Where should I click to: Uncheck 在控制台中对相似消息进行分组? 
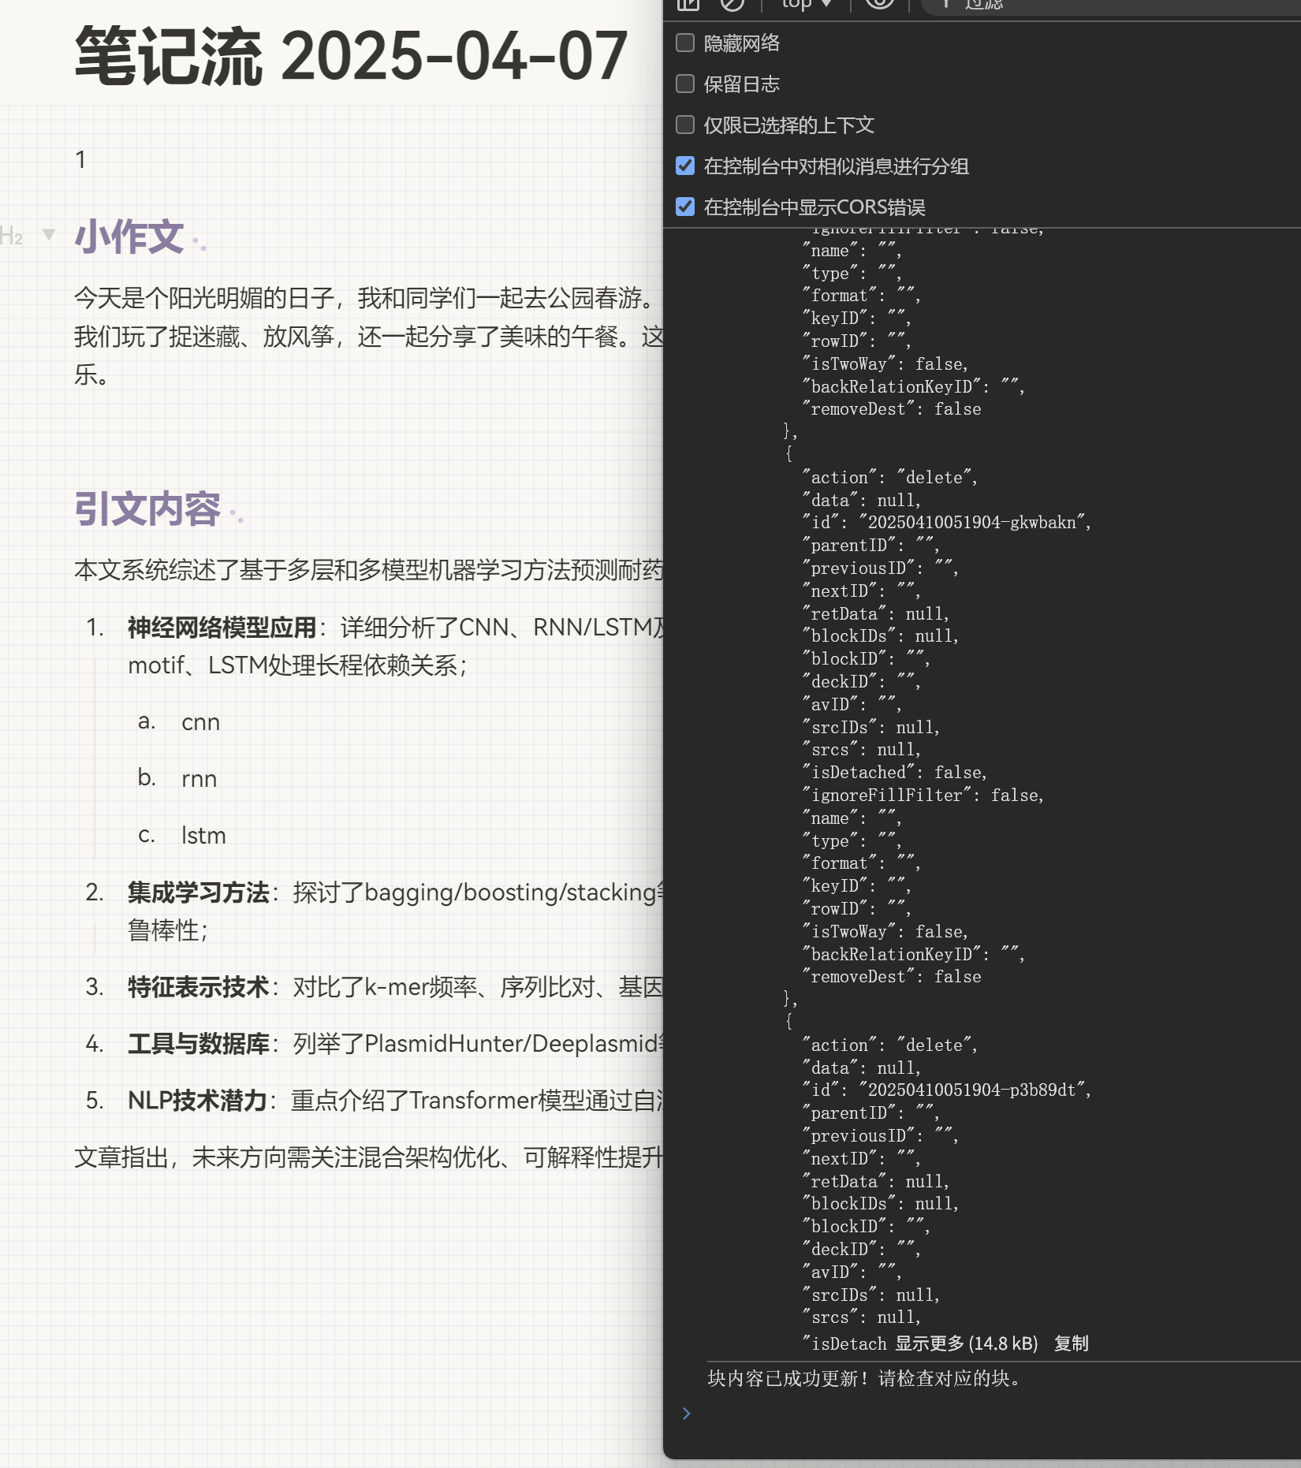tap(685, 166)
